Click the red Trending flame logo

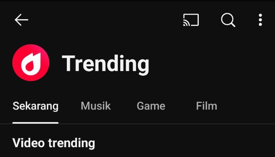tap(31, 63)
